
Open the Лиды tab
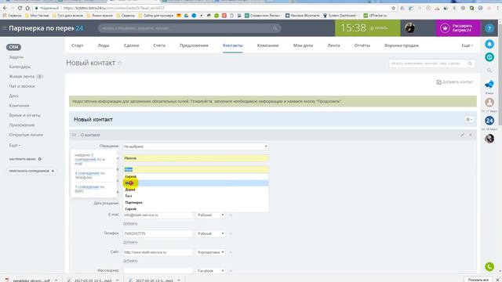(x=104, y=45)
